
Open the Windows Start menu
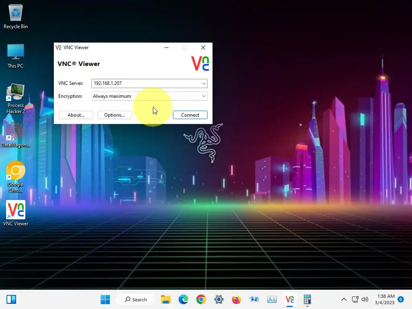[105, 299]
